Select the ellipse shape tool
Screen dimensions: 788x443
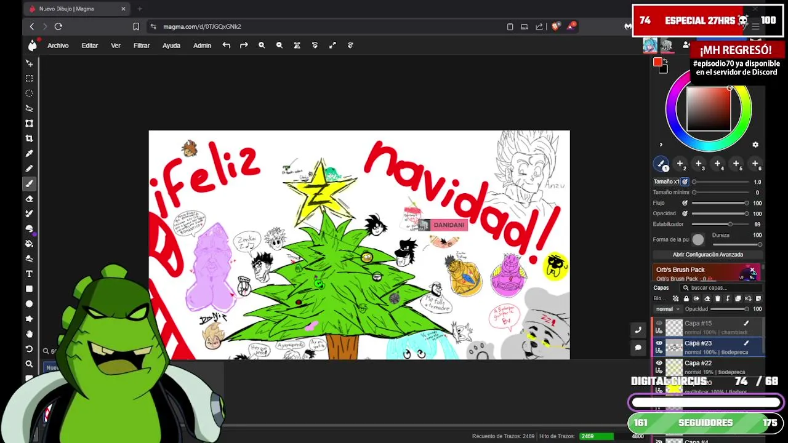click(29, 304)
